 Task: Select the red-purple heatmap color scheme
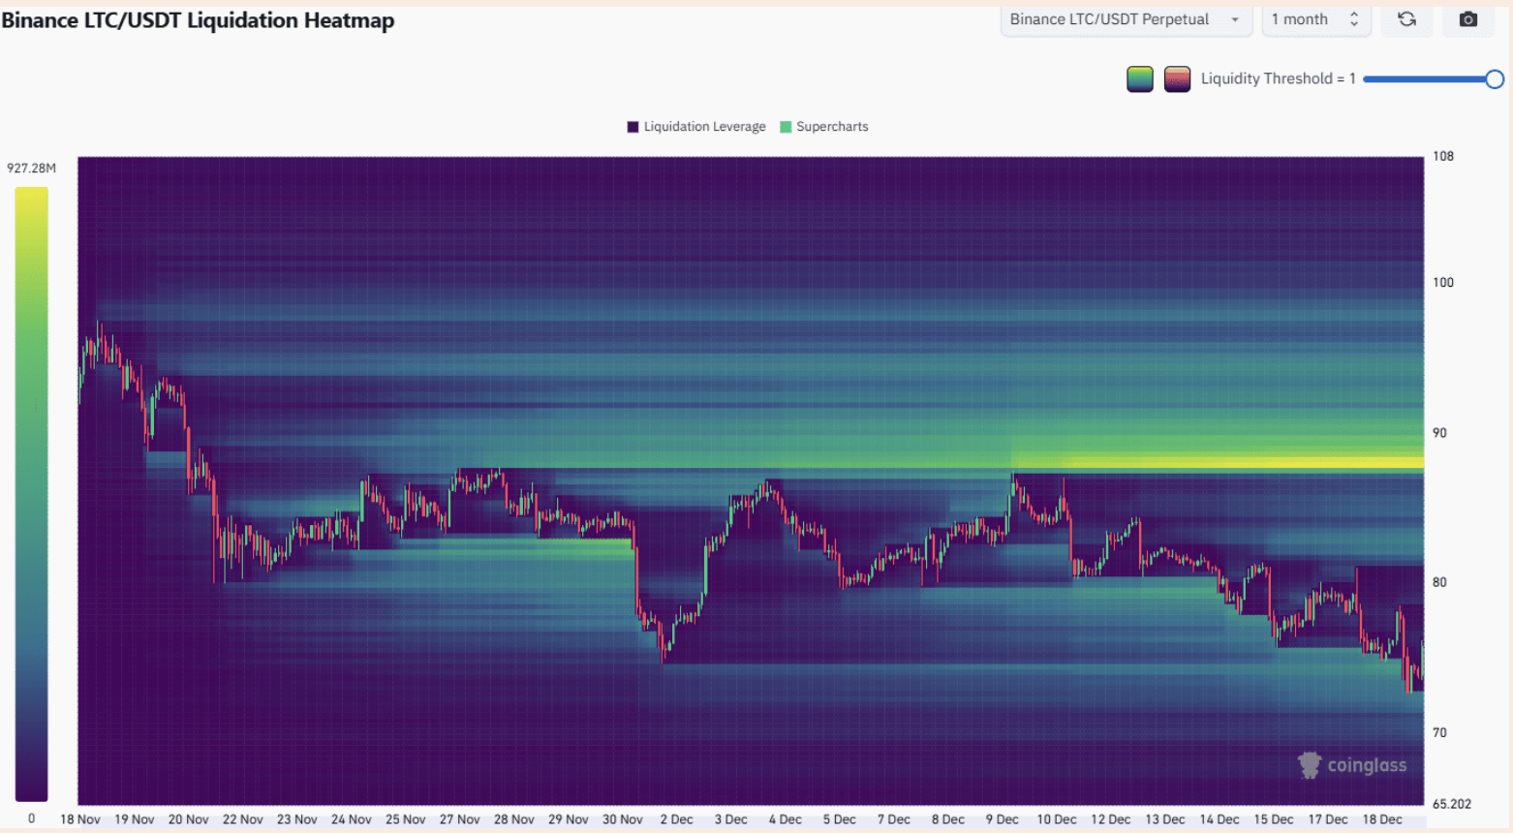pyautogui.click(x=1177, y=78)
